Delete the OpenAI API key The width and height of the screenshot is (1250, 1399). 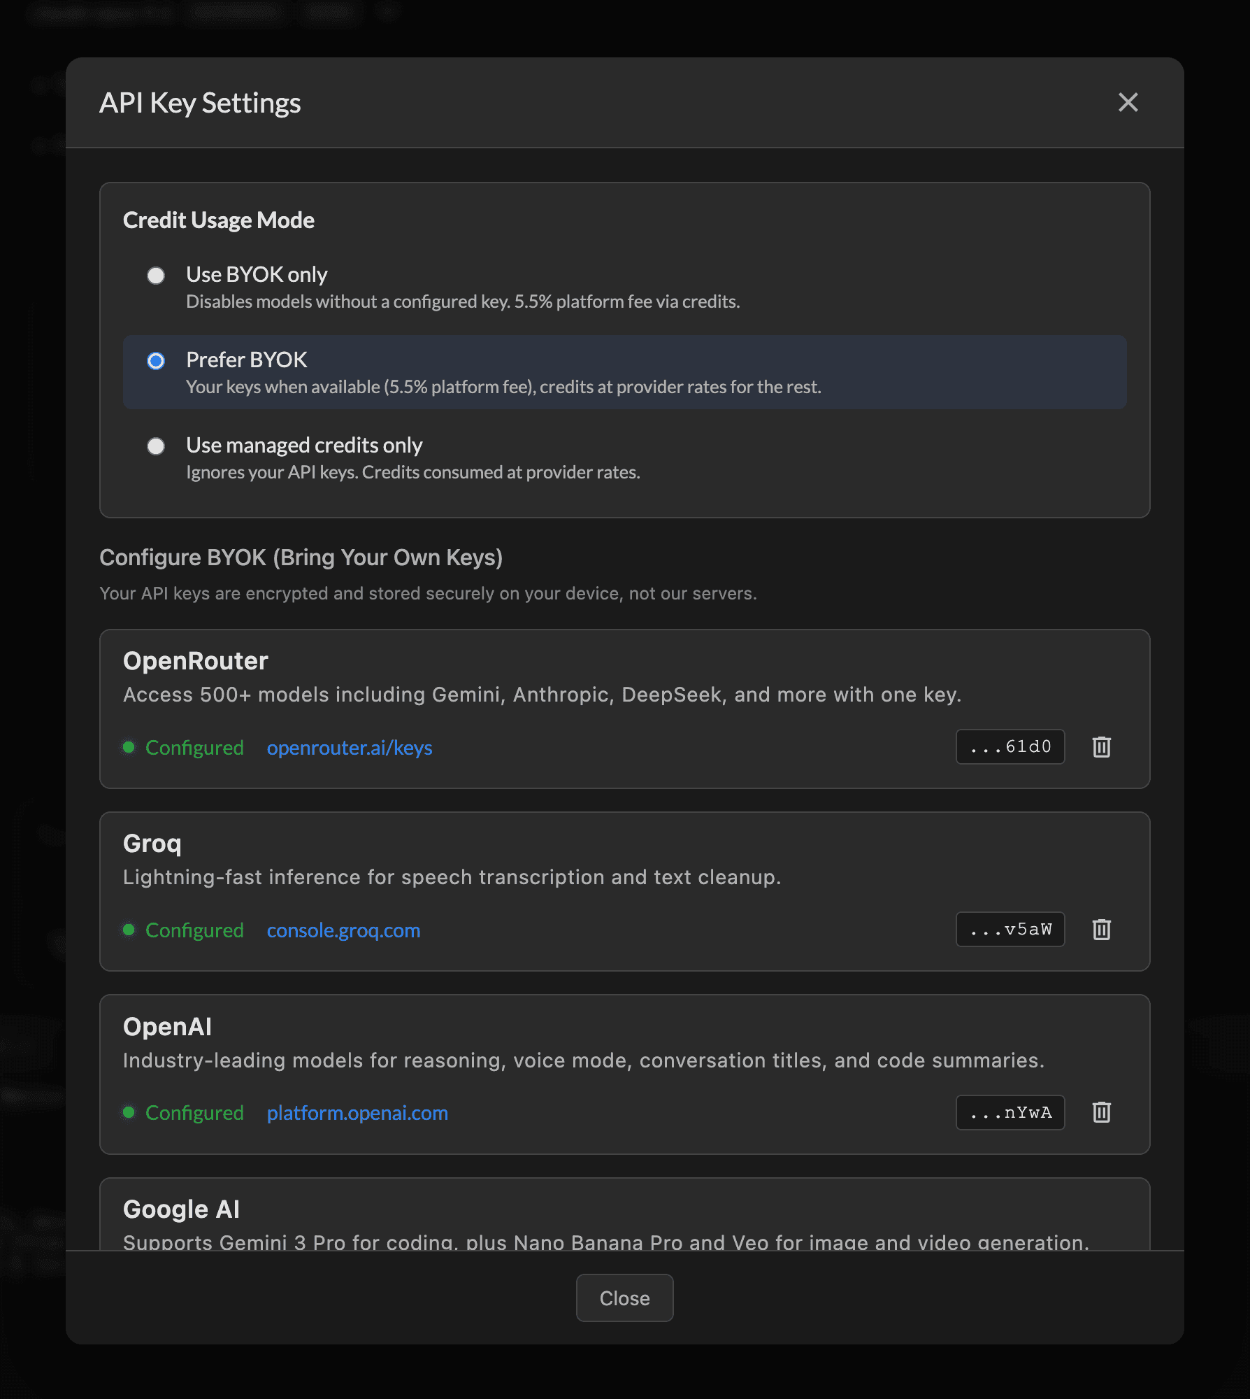[x=1101, y=1112]
